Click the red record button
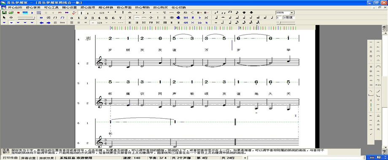This screenshot has height=160, width=388. coord(18,13)
